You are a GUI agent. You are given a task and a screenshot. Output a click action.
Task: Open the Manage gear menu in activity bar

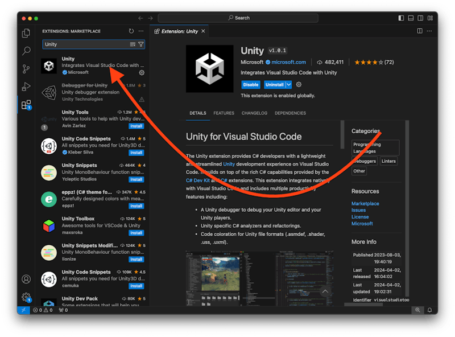point(26,297)
